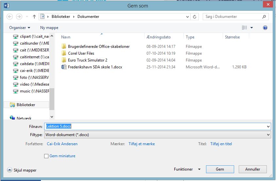Sort by Ændringsdato column header
The width and height of the screenshot is (276, 181).
tap(159, 37)
